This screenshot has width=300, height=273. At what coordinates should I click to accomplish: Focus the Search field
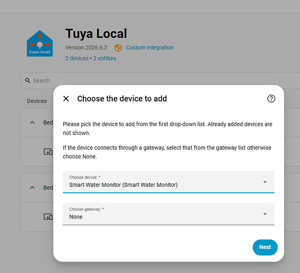pyautogui.click(x=160, y=81)
